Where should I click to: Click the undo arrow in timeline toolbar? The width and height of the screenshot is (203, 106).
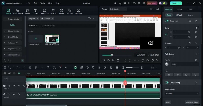[x=18, y=68]
